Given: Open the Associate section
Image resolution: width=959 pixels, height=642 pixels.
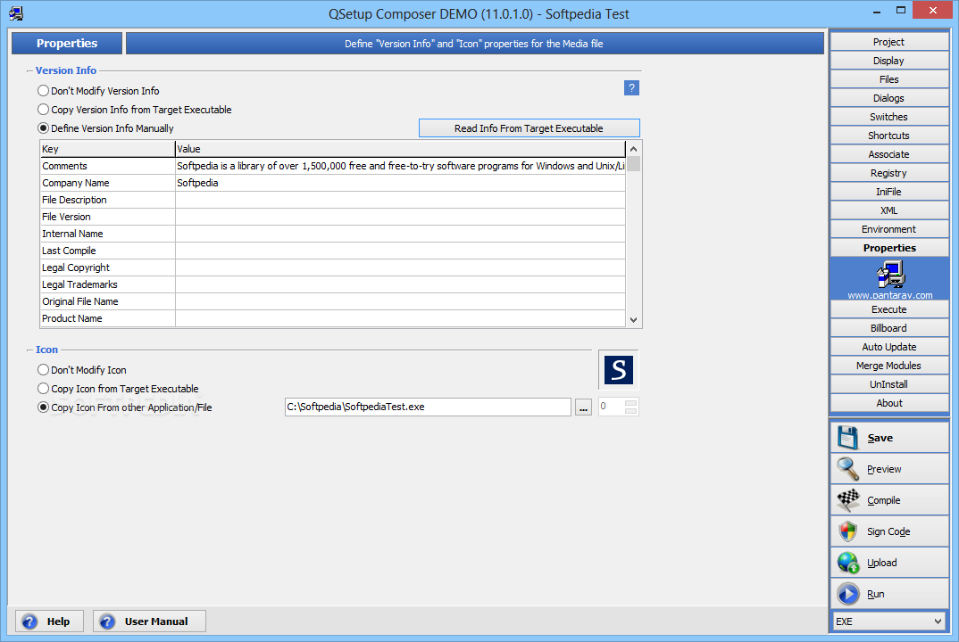Looking at the screenshot, I should [888, 154].
